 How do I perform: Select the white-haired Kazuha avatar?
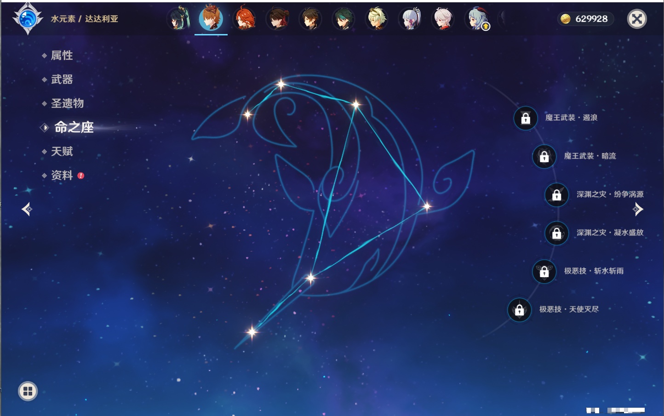tap(443, 19)
